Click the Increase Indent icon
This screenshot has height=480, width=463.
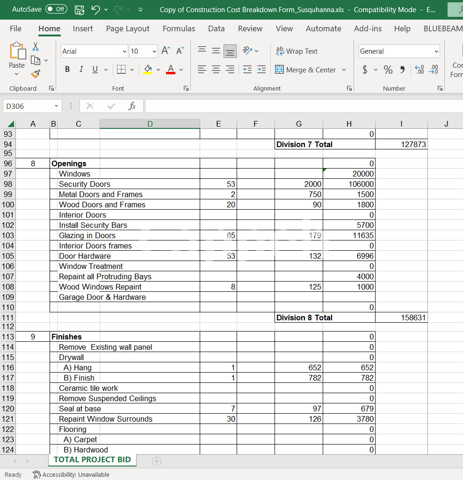point(261,70)
